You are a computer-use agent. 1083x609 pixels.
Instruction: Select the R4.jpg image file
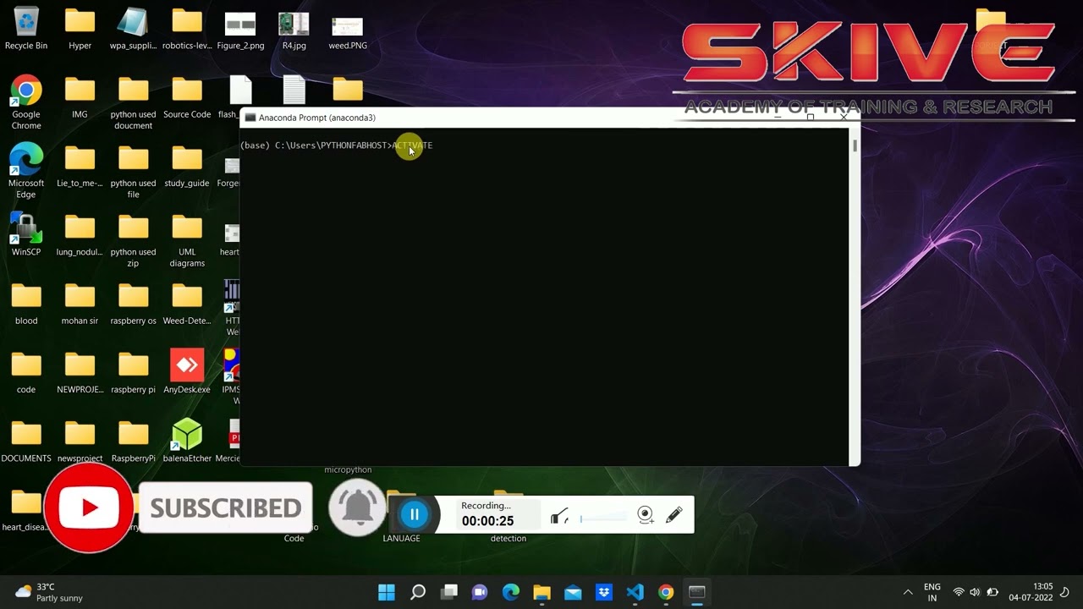(294, 29)
